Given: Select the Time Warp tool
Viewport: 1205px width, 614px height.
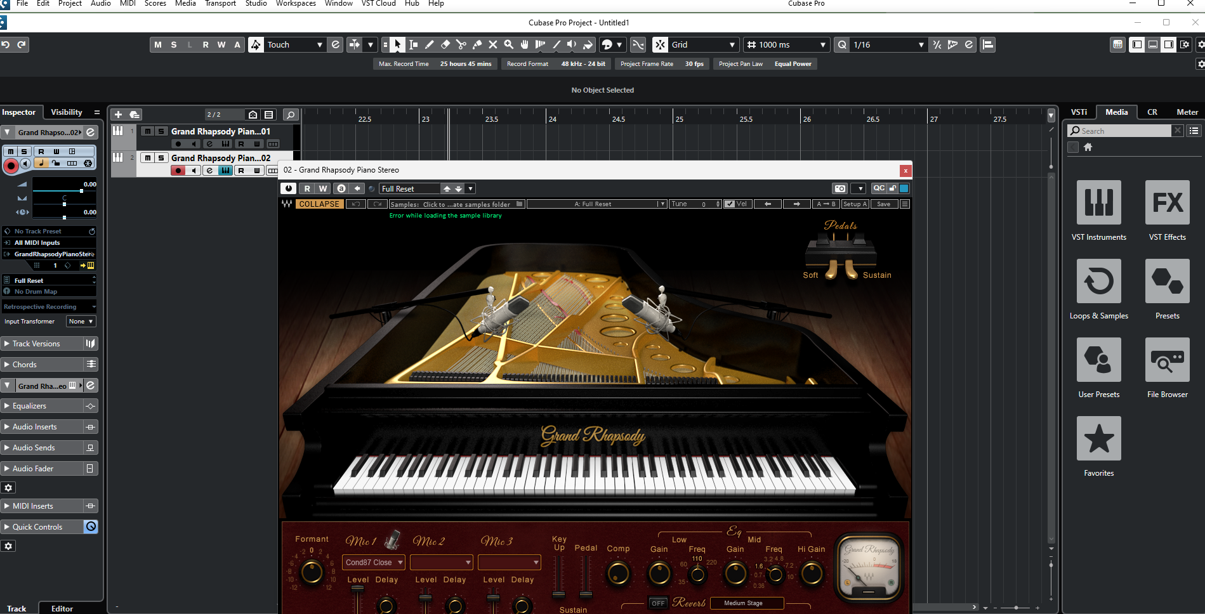Looking at the screenshot, I should 540,44.
